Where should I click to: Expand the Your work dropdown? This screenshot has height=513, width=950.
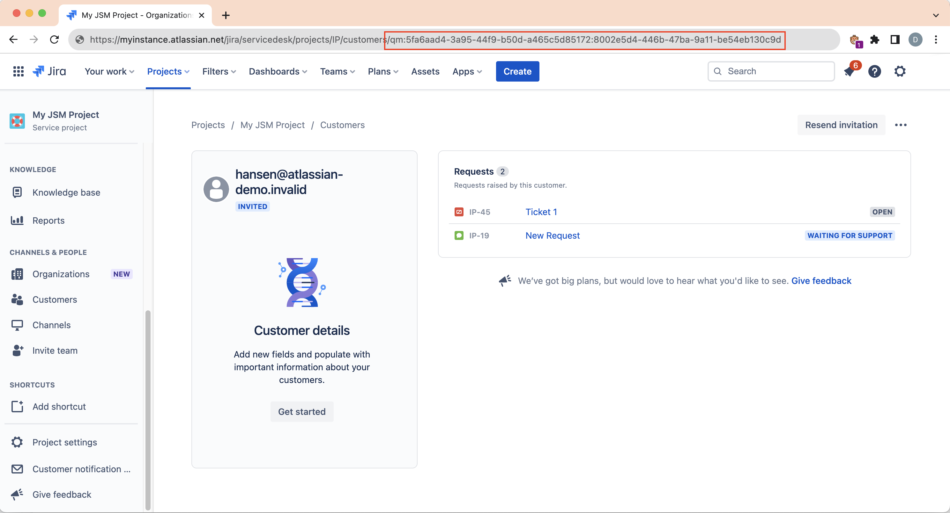(x=109, y=71)
